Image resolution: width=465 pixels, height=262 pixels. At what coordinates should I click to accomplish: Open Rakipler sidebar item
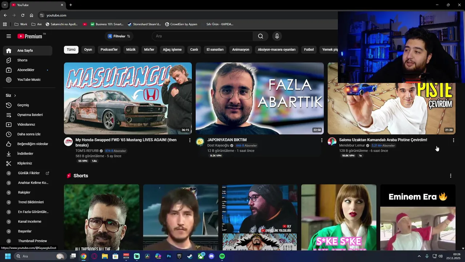click(x=28, y=192)
